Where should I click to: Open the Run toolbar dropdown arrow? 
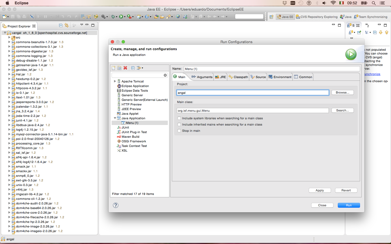pyautogui.click(x=125, y=17)
